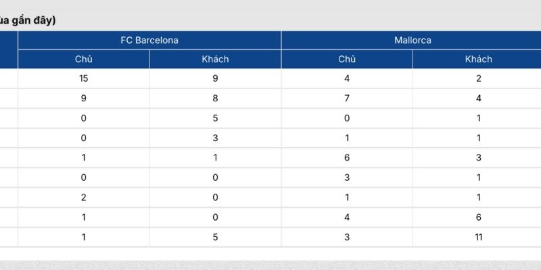Select the Chủ subheader under Mallorca
Screen dimensions: 541x270
pos(347,59)
